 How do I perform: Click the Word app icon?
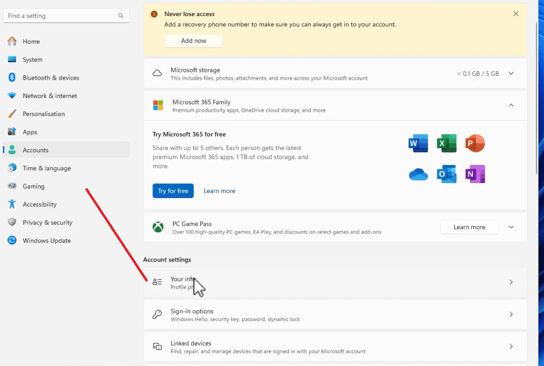click(418, 143)
